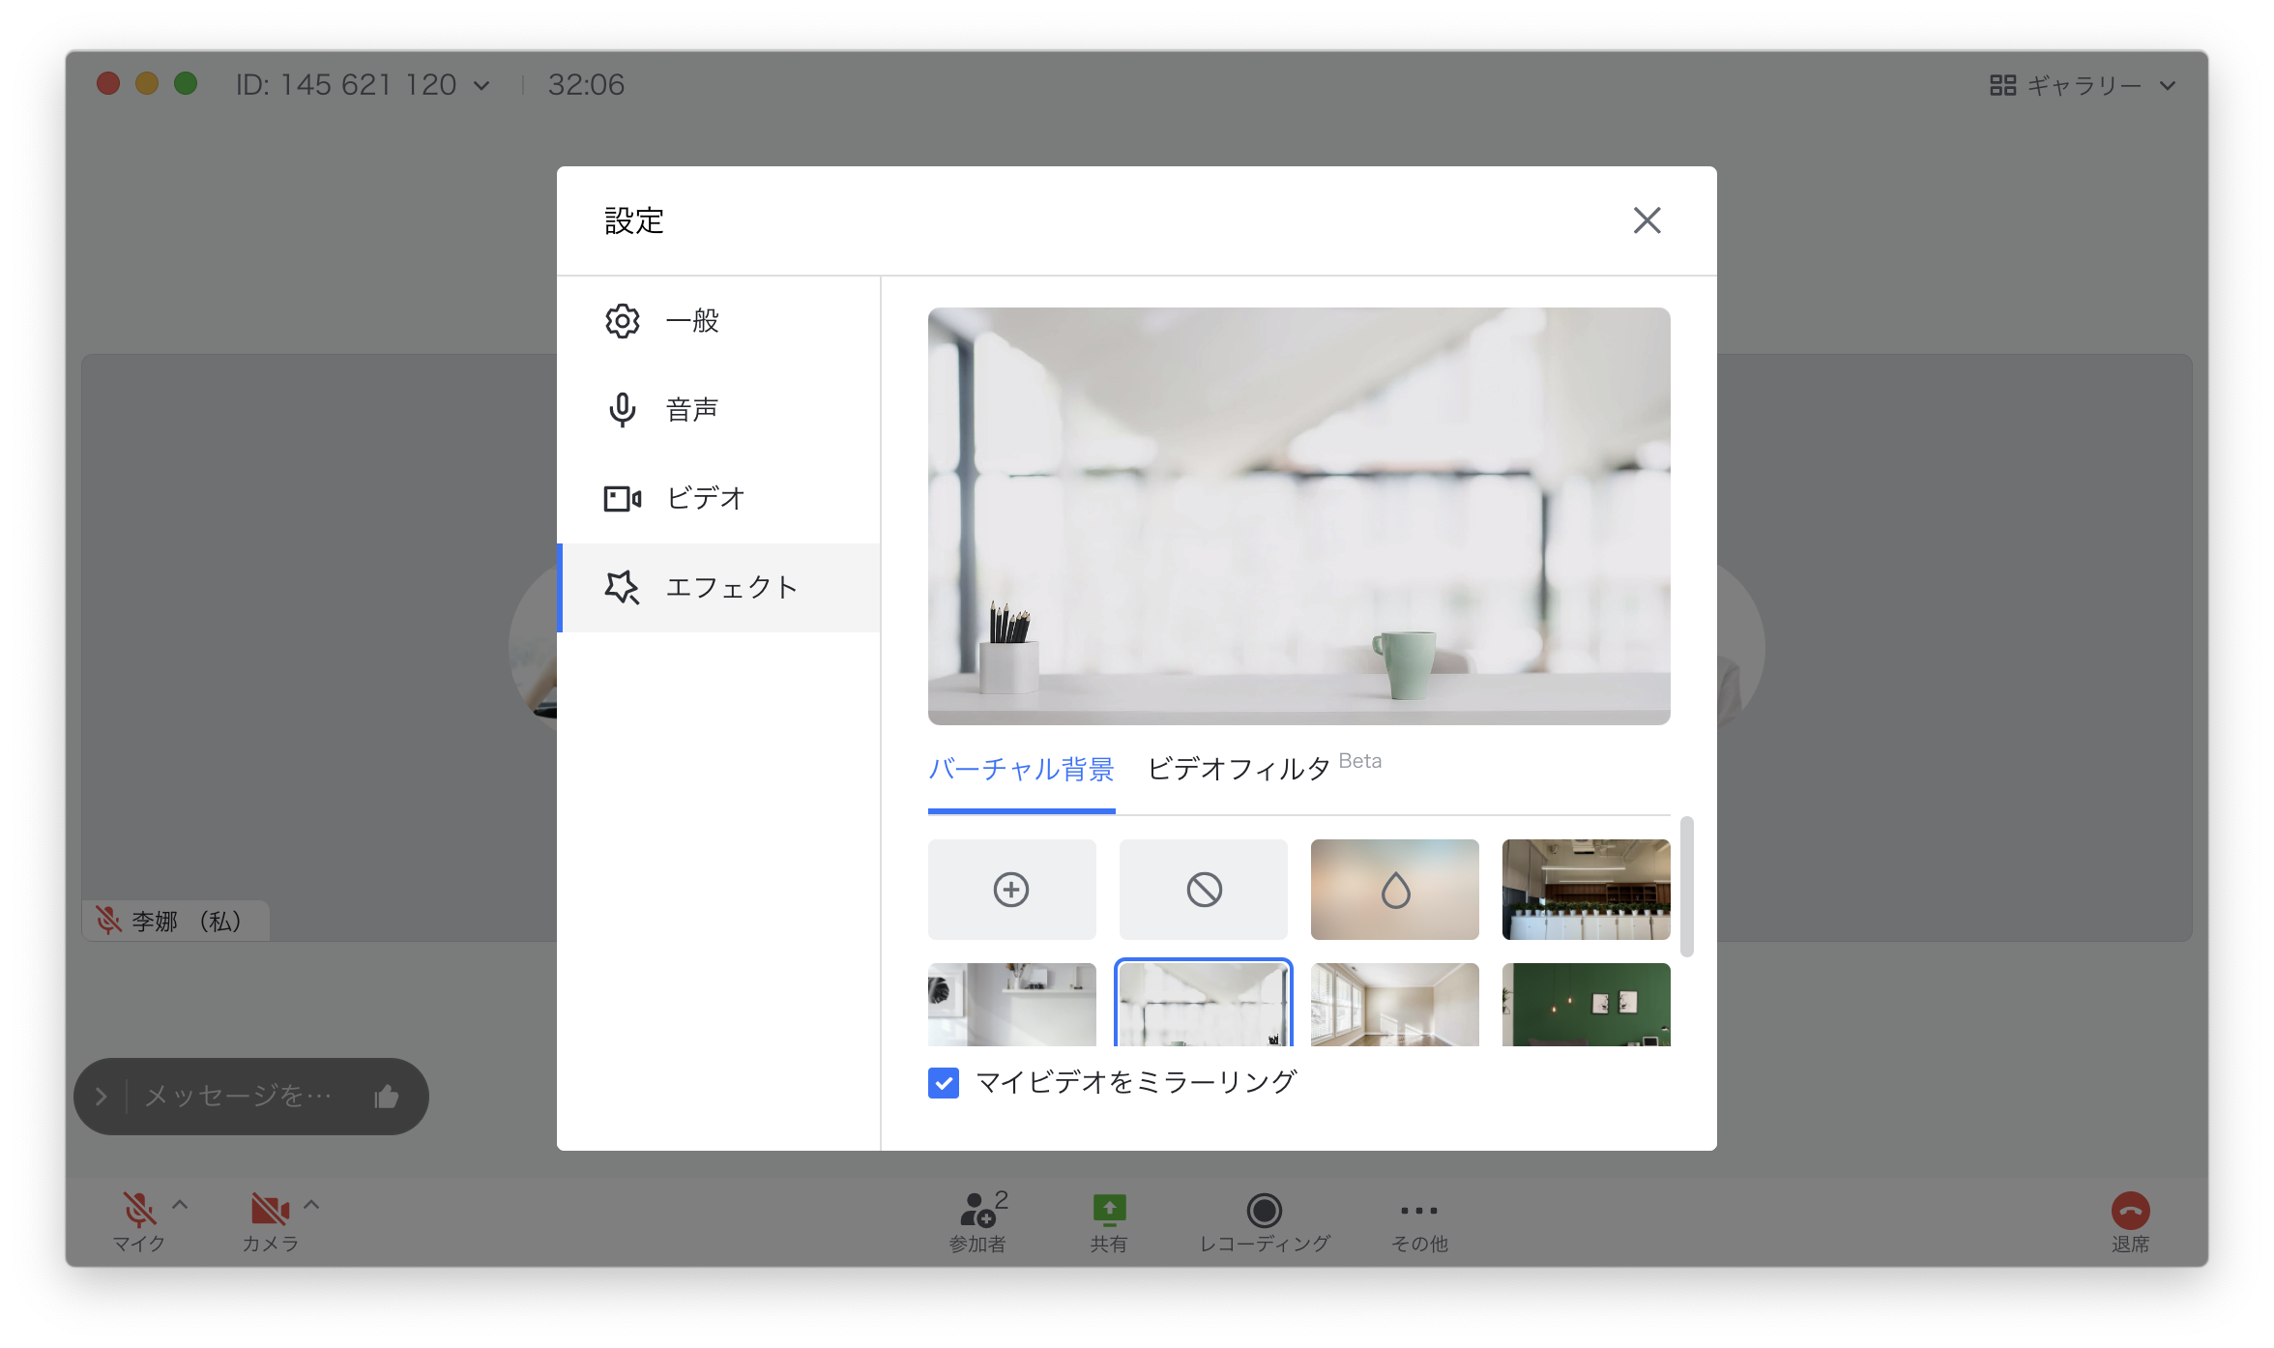Open the ギャラリー view dropdown
This screenshot has height=1348, width=2274.
click(x=2084, y=85)
